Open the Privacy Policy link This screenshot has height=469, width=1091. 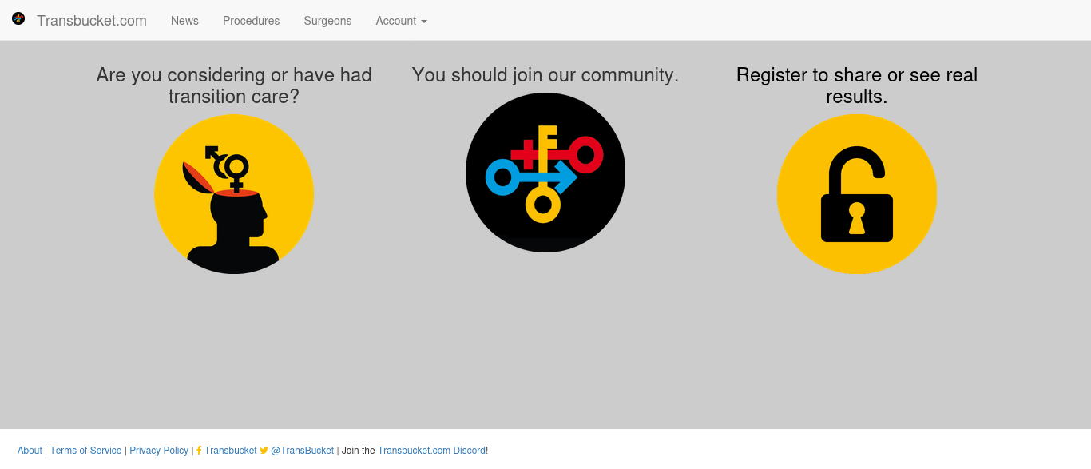tap(159, 451)
